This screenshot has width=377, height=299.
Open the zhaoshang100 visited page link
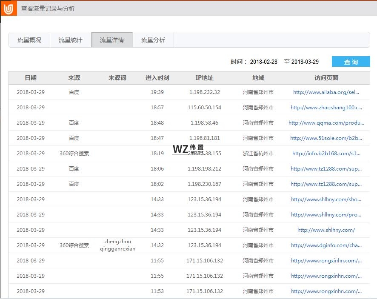pyautogui.click(x=326, y=107)
